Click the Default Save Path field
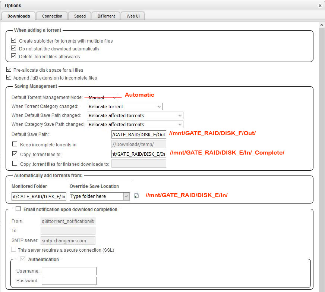Screen dimensions: 325x292 pos(139,134)
